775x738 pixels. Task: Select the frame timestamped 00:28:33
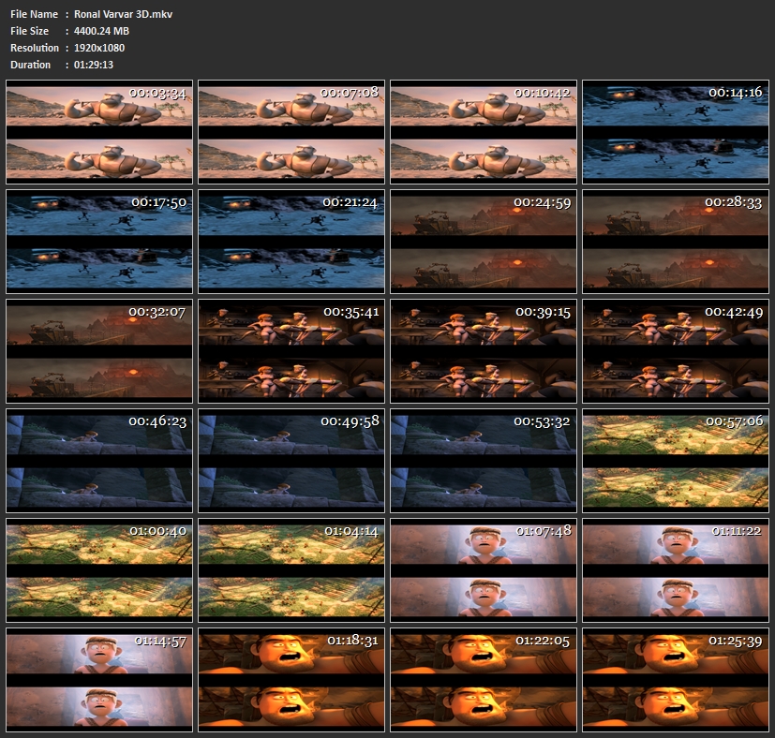tap(676, 242)
